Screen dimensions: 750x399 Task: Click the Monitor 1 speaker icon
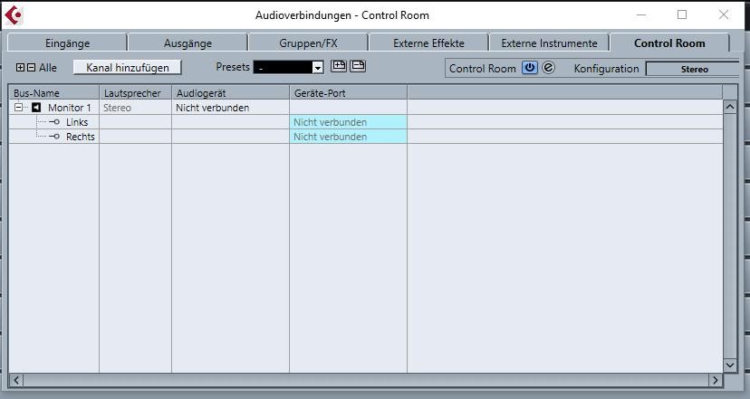coord(36,108)
